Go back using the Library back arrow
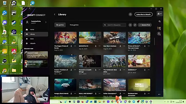This screenshot has height=104, width=186. (x=55, y=14)
